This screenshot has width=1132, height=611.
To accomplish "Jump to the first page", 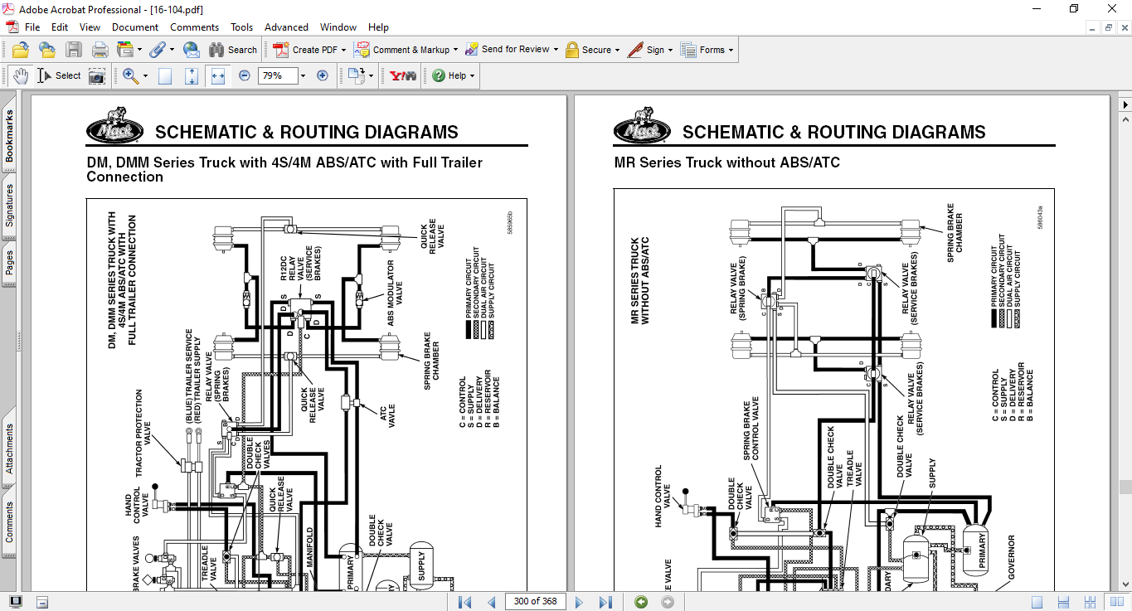I will click(x=465, y=602).
